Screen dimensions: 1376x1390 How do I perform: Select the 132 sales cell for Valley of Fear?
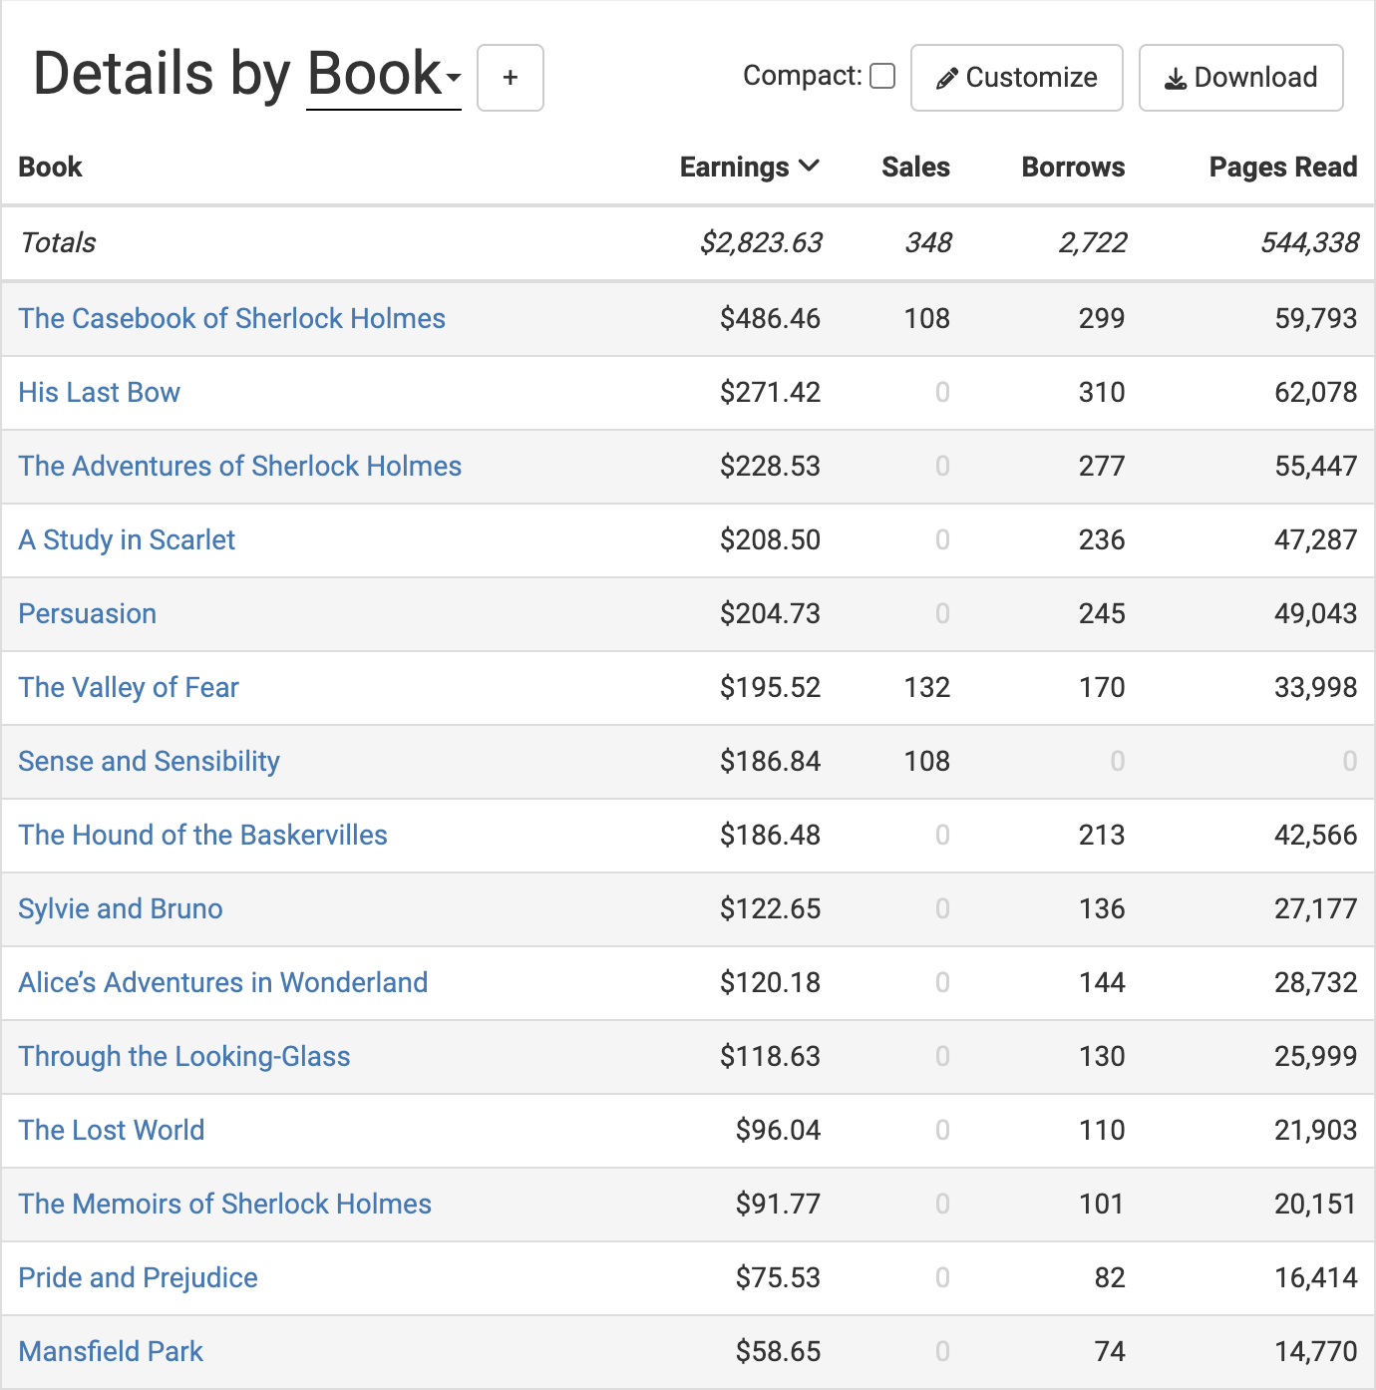tap(927, 687)
